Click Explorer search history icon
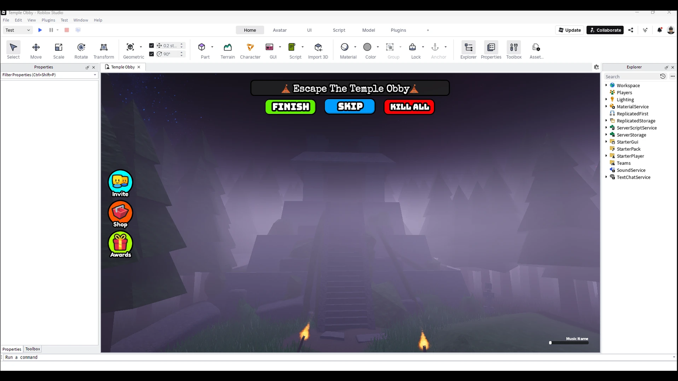Image resolution: width=678 pixels, height=381 pixels. pos(663,76)
